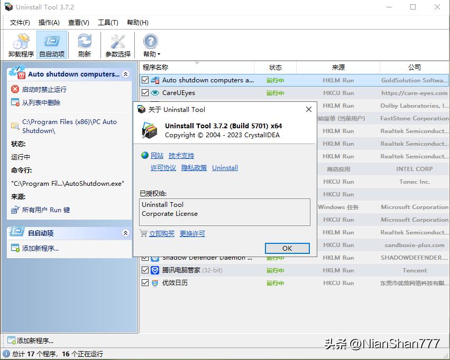
Task: Click the 'https://care-eyes.com' company cell
Action: point(415,93)
